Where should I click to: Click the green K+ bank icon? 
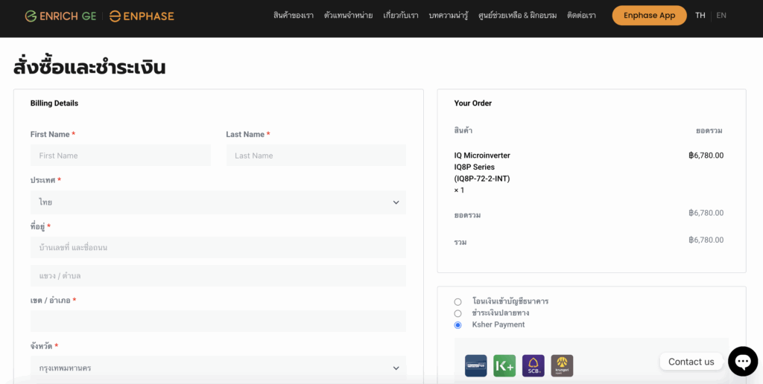504,365
